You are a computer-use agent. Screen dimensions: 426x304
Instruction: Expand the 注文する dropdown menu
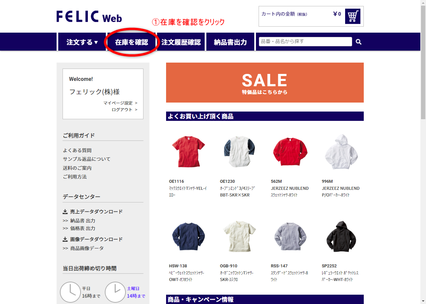(82, 42)
